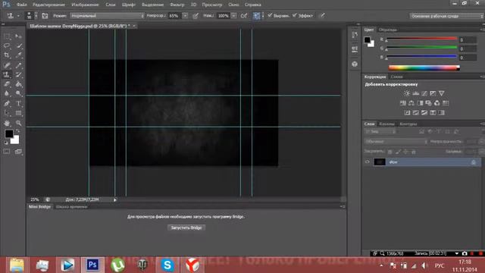Toggle lock position in Layers panel

406,152
